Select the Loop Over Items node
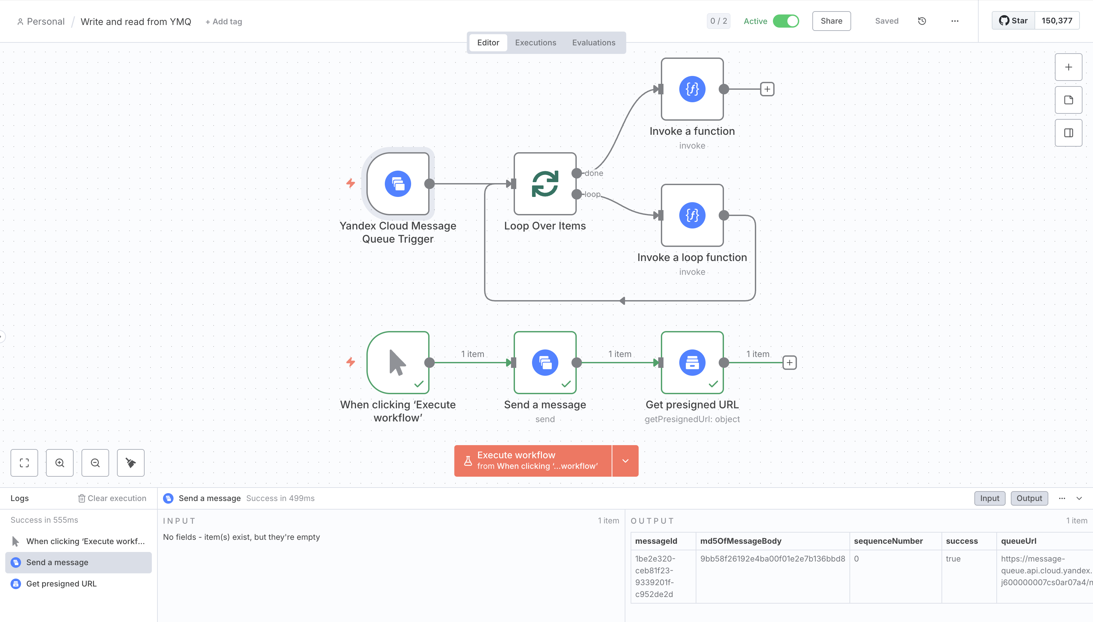 tap(545, 184)
